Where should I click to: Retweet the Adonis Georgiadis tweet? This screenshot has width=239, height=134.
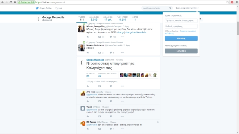point(100,37)
